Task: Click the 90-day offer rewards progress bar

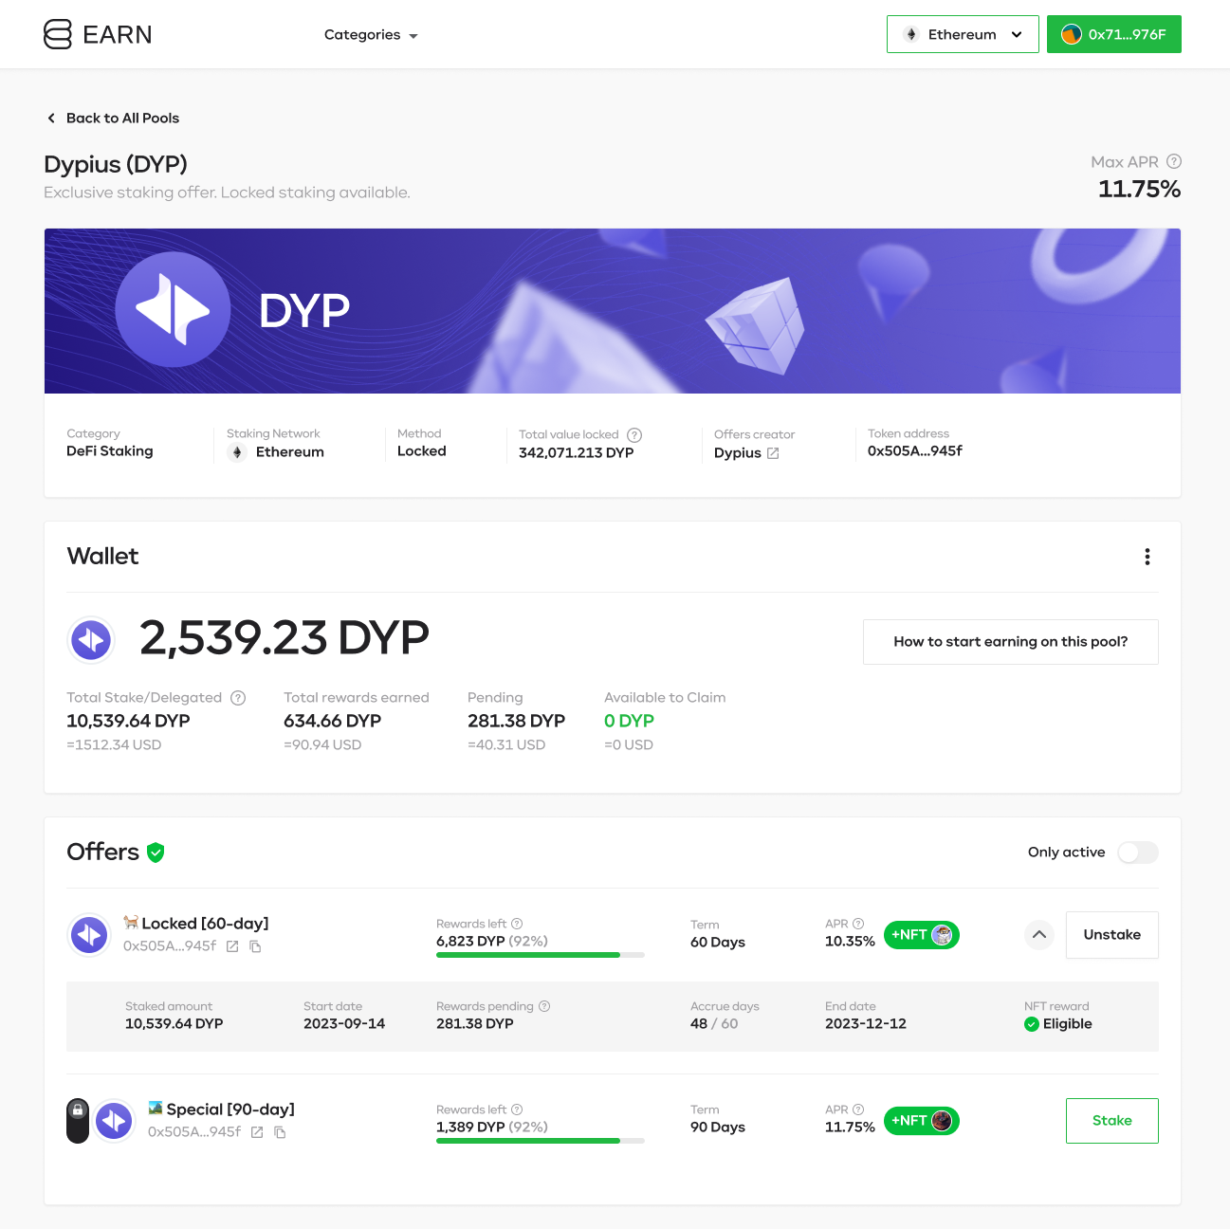Action: click(541, 1141)
